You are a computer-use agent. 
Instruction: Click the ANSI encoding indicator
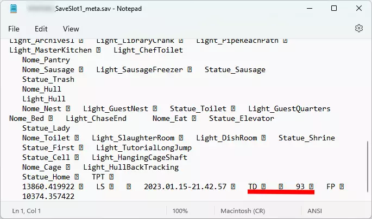pyautogui.click(x=315, y=210)
